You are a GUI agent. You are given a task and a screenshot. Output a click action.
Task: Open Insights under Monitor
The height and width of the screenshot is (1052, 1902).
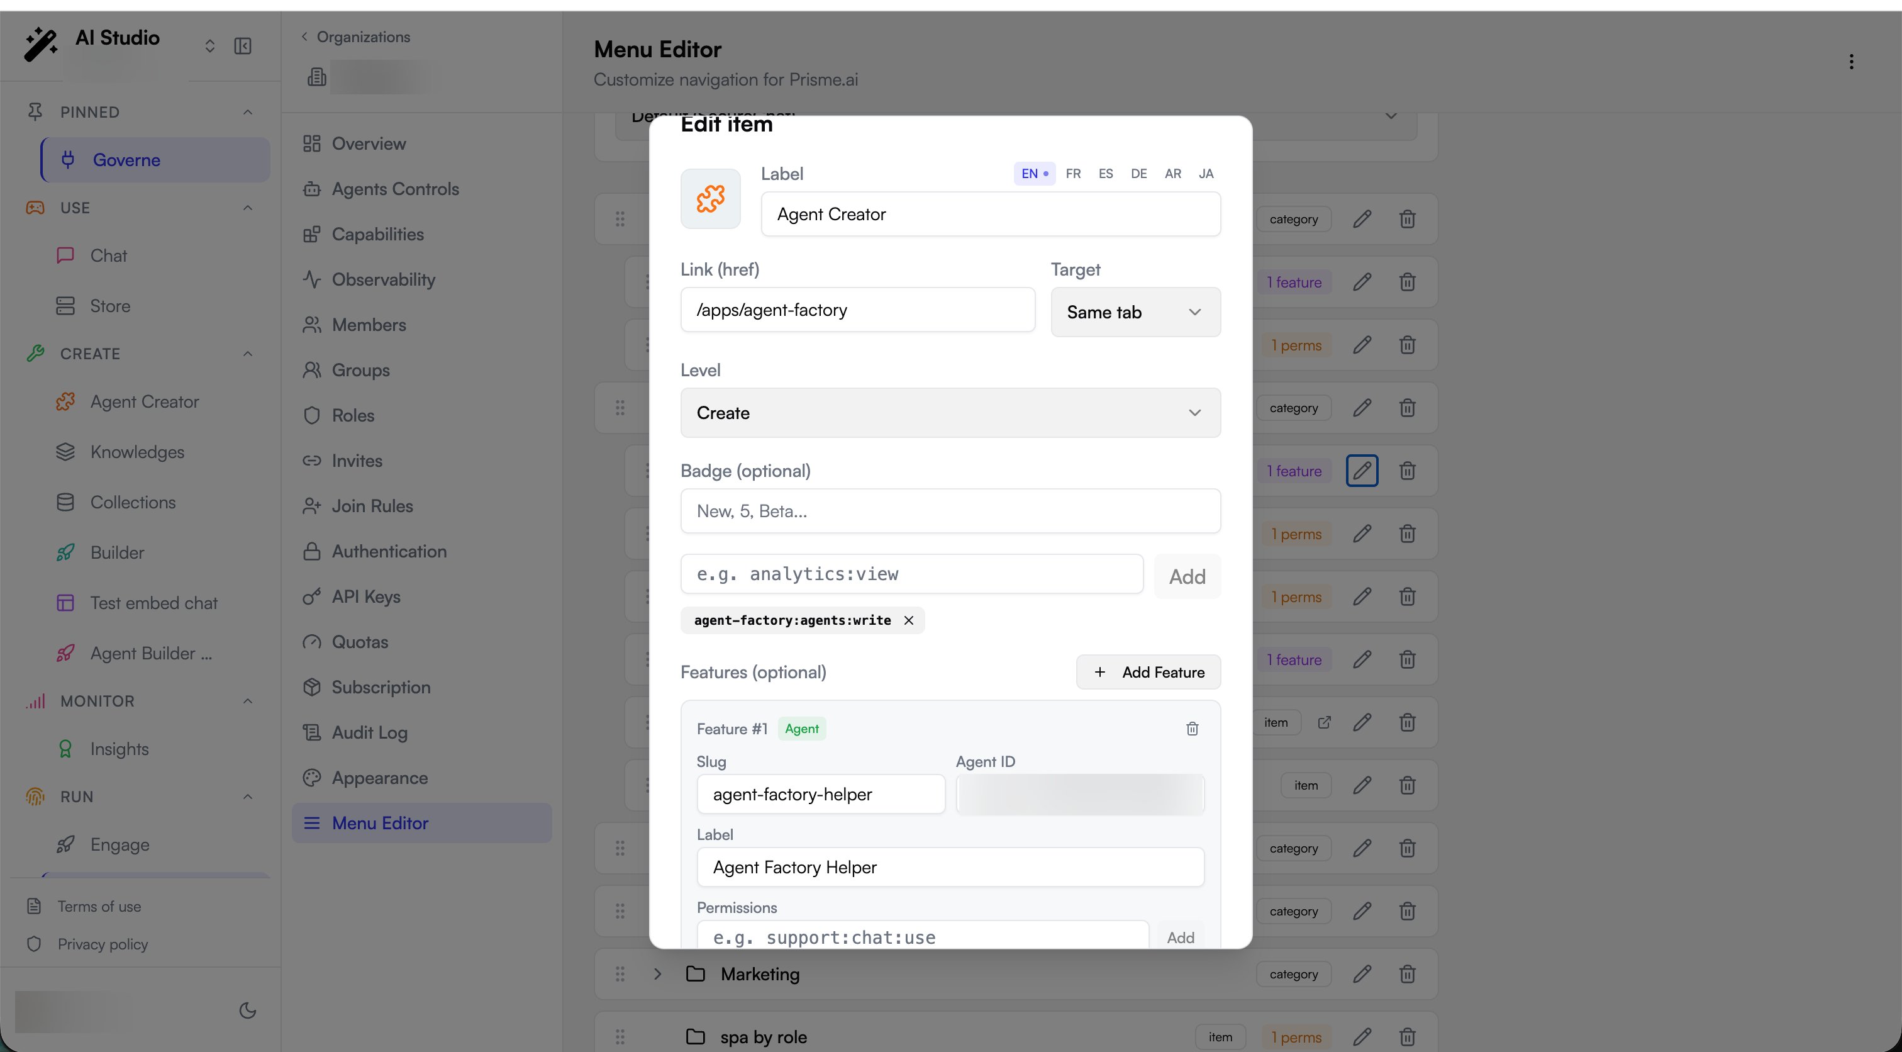[119, 749]
